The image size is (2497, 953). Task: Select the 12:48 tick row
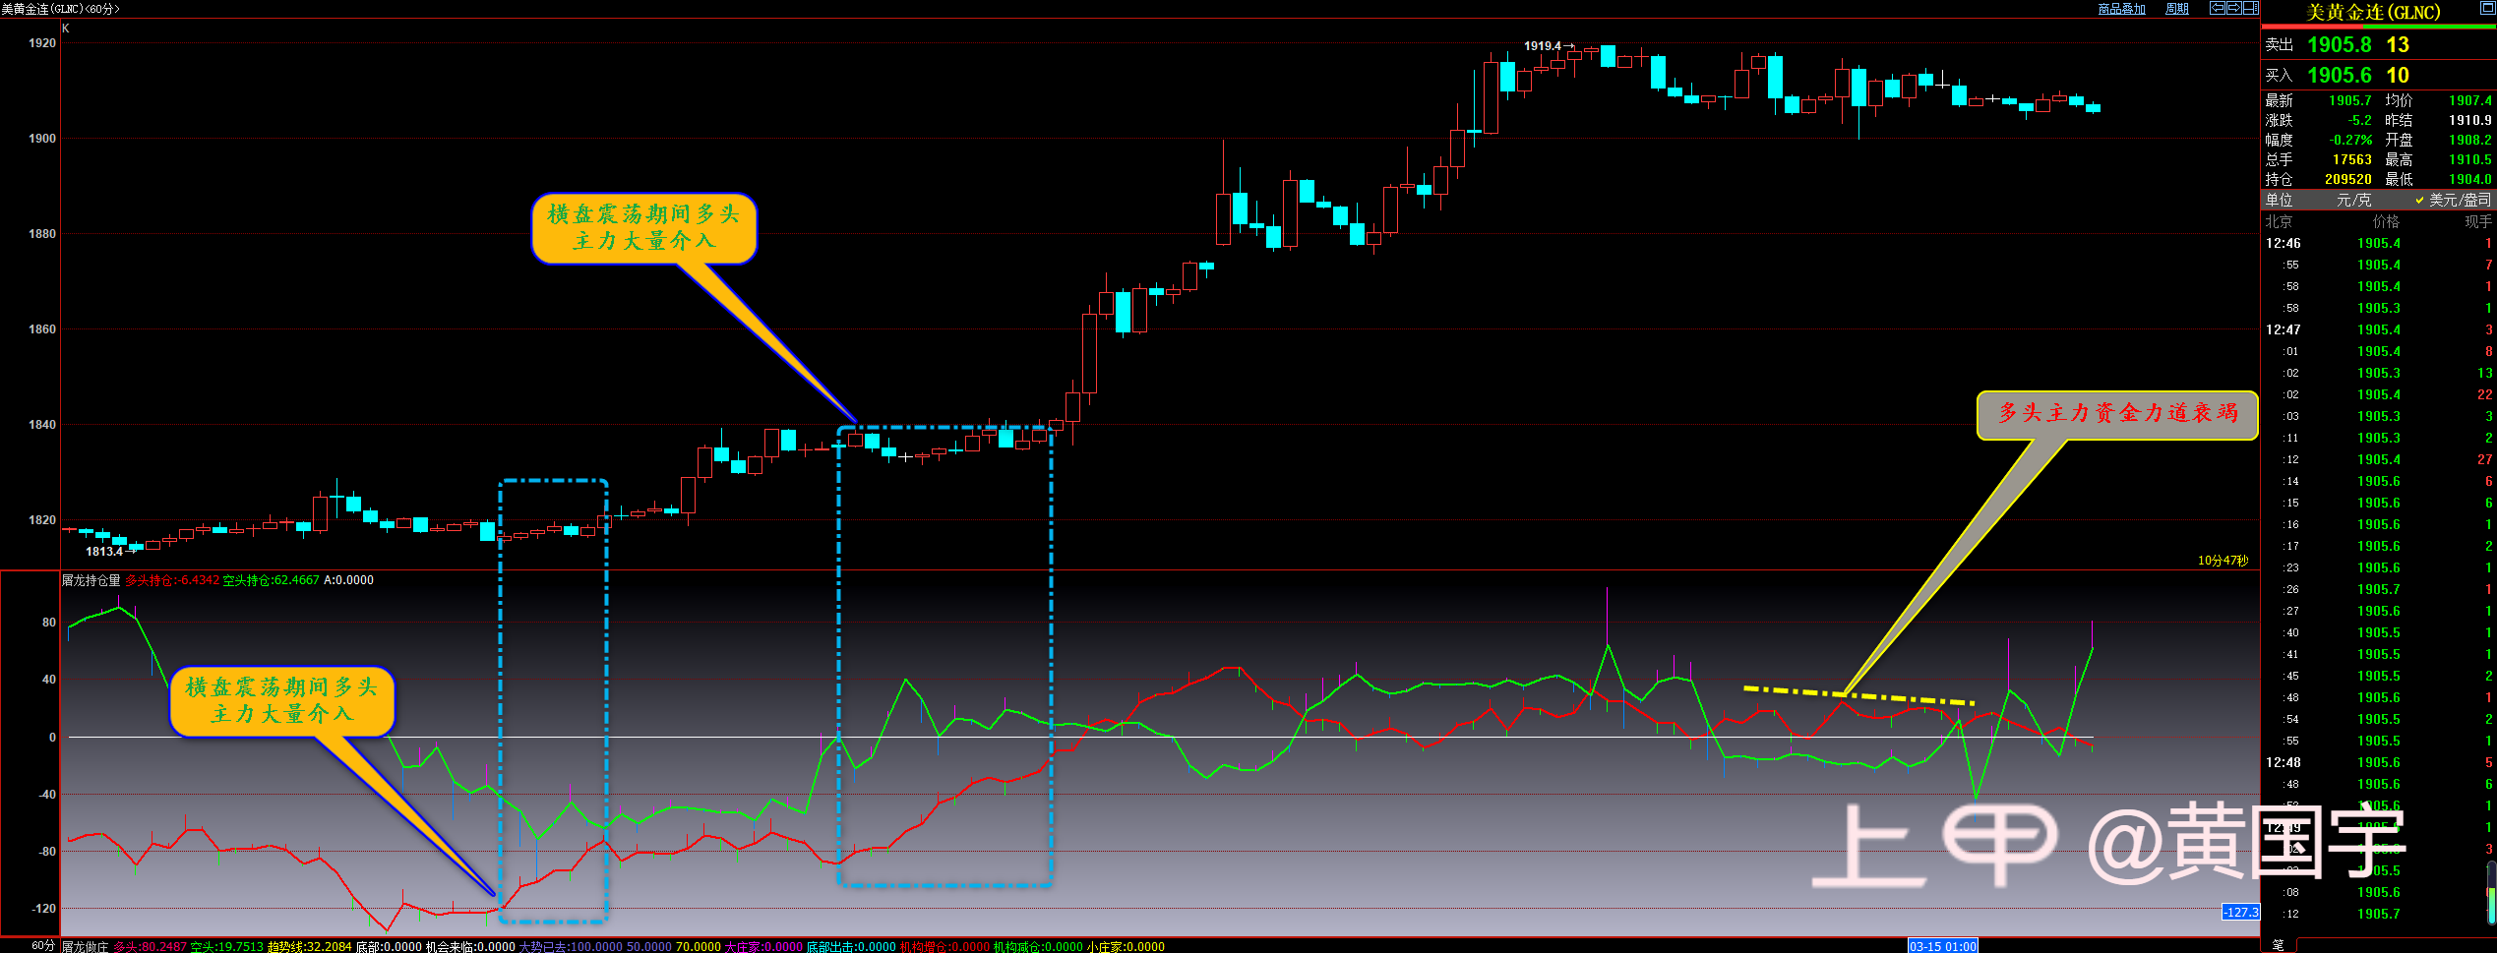pyautogui.click(x=2378, y=762)
